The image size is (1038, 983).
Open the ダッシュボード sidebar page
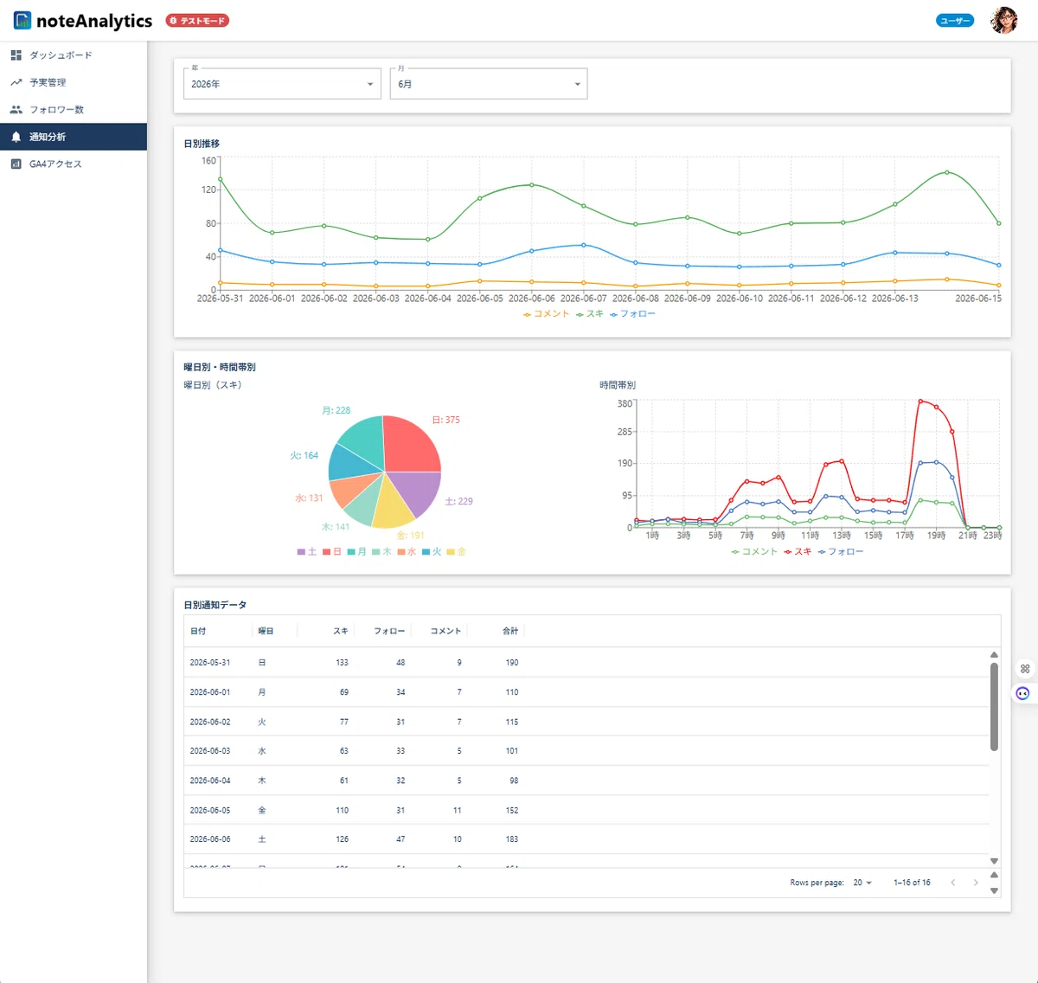(74, 55)
